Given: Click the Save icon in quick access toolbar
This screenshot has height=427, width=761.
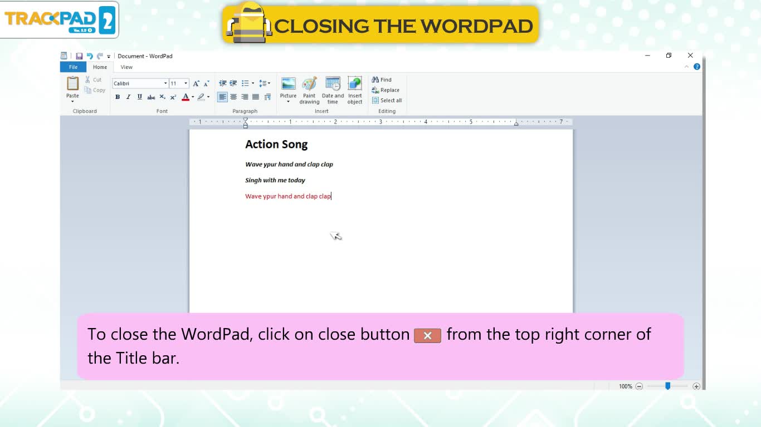Looking at the screenshot, I should (79, 56).
